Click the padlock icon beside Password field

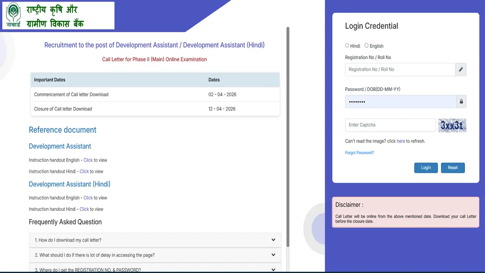(461, 101)
